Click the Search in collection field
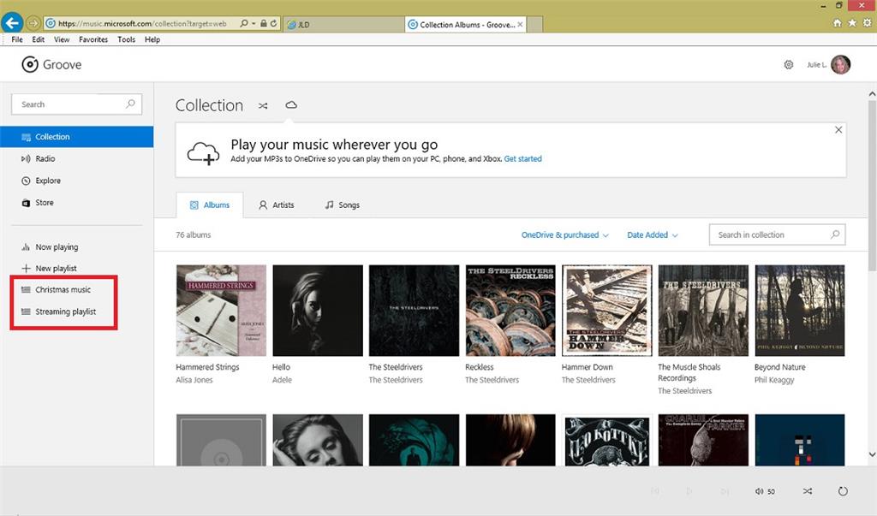This screenshot has width=877, height=516. [778, 234]
